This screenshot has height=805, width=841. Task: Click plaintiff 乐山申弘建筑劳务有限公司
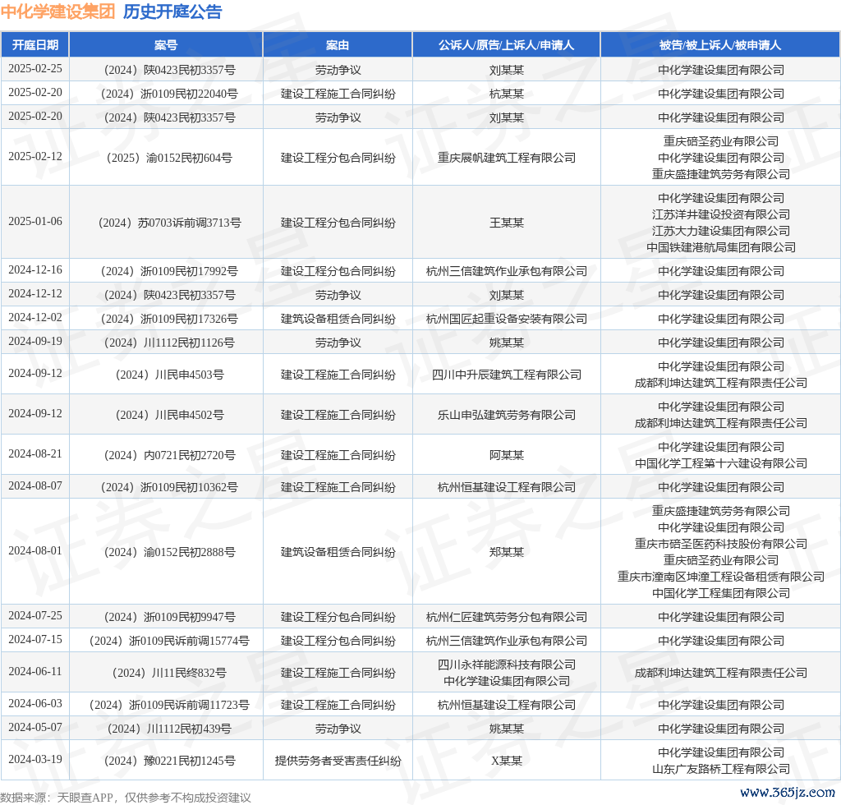point(506,415)
